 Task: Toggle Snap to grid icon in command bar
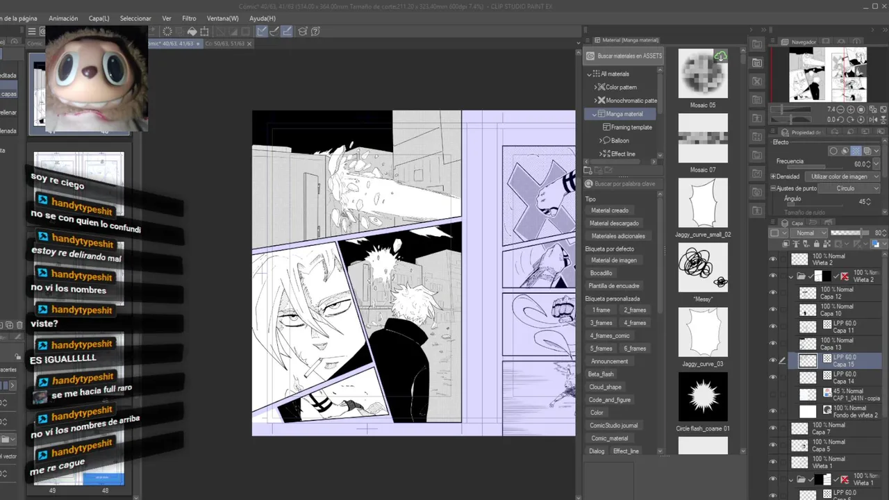point(287,31)
